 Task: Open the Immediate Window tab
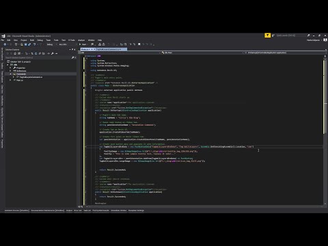point(118,210)
